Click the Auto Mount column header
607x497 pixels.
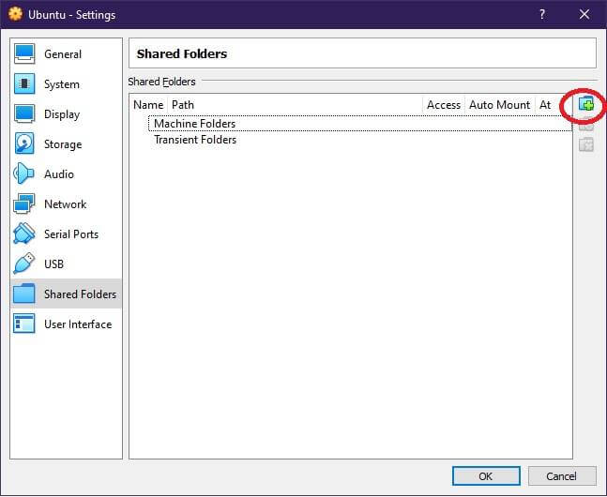tap(500, 105)
